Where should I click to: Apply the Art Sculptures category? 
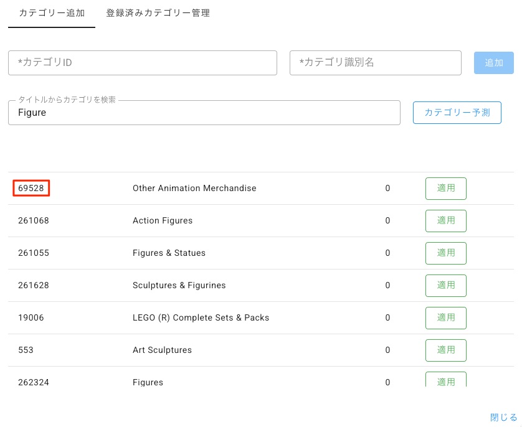445,350
